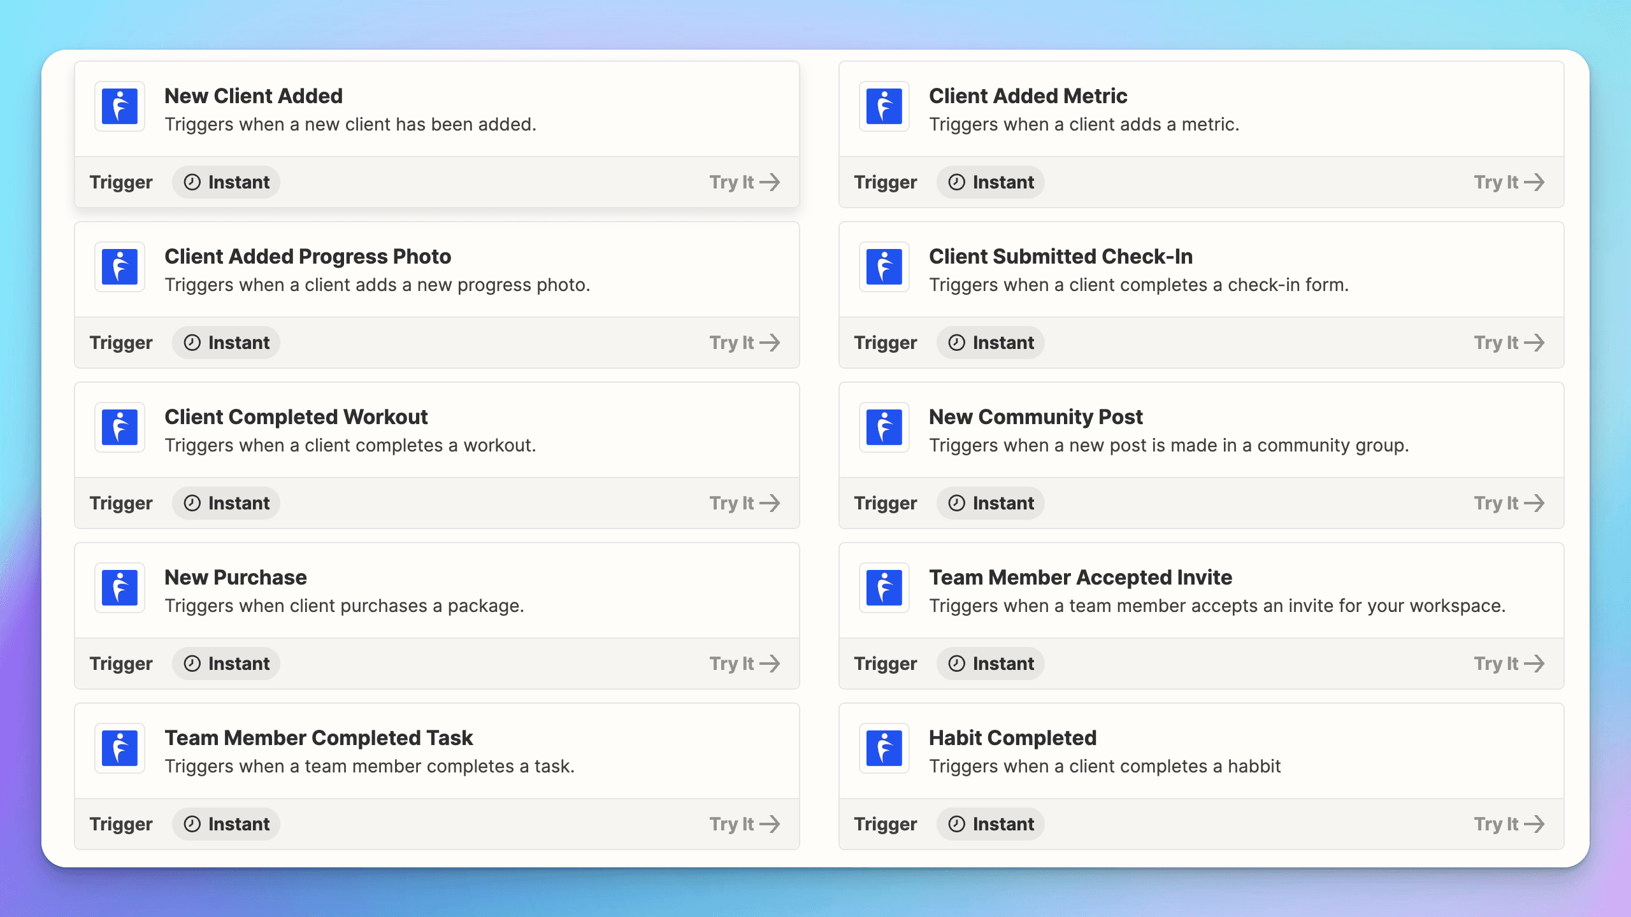Select Trigger label on New Purchase card
The image size is (1631, 917).
coord(121,663)
